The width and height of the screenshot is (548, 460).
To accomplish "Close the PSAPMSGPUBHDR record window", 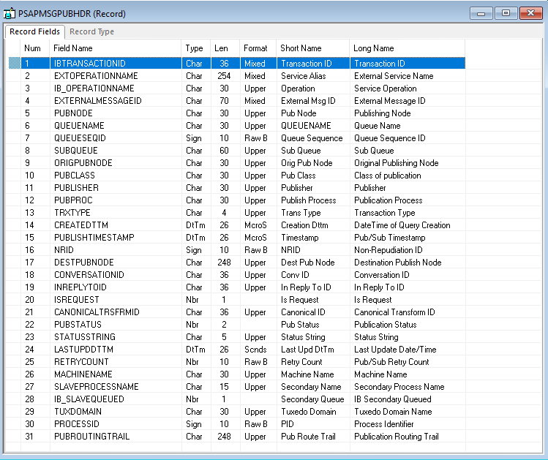I will tap(530, 13).
